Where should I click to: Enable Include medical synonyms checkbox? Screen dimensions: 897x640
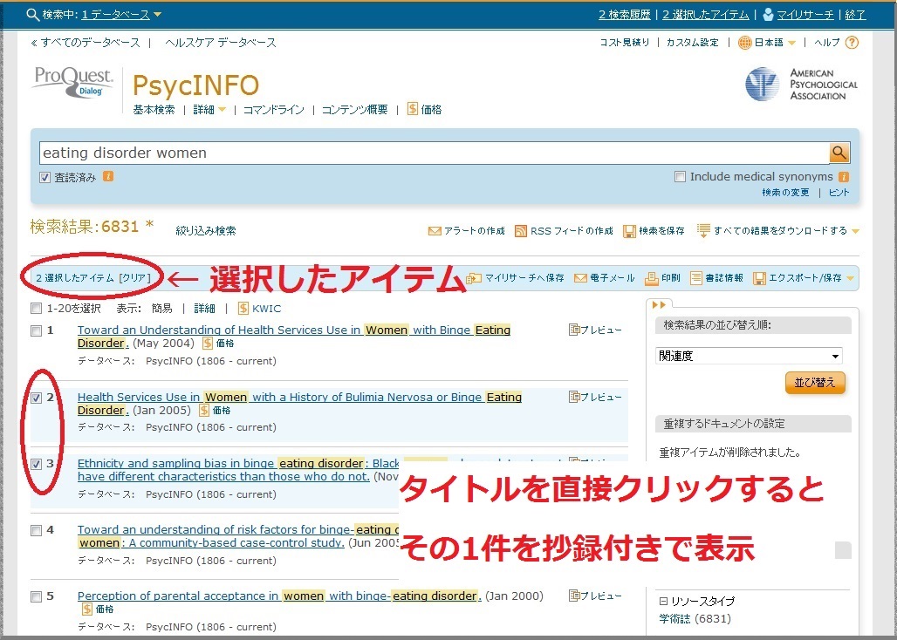click(680, 177)
